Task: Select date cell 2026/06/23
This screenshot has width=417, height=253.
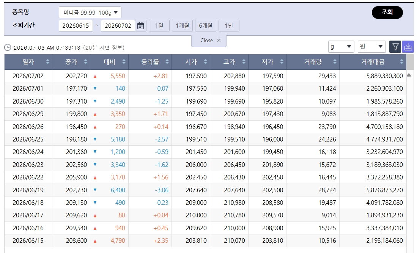Action: (x=28, y=165)
